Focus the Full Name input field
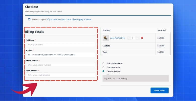The height and width of the screenshot is (101, 196). point(60,45)
